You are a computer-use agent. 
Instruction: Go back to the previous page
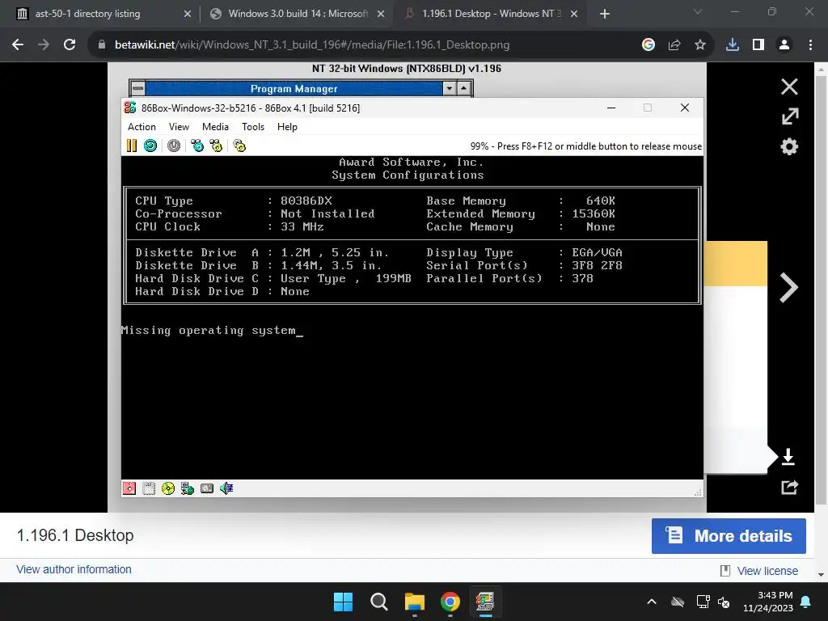(18, 45)
